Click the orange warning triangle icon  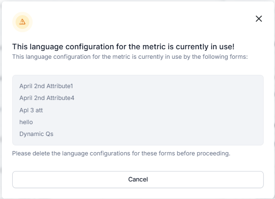[22, 22]
